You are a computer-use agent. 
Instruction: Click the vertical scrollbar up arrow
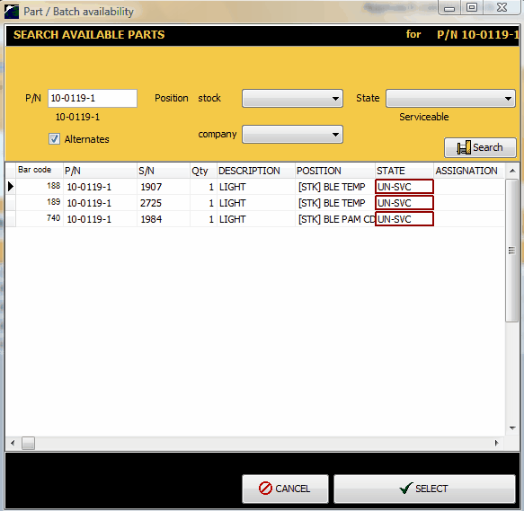(x=512, y=171)
